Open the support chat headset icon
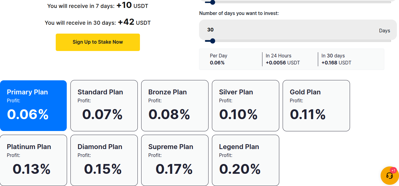This screenshot has height=186, width=399. click(390, 176)
